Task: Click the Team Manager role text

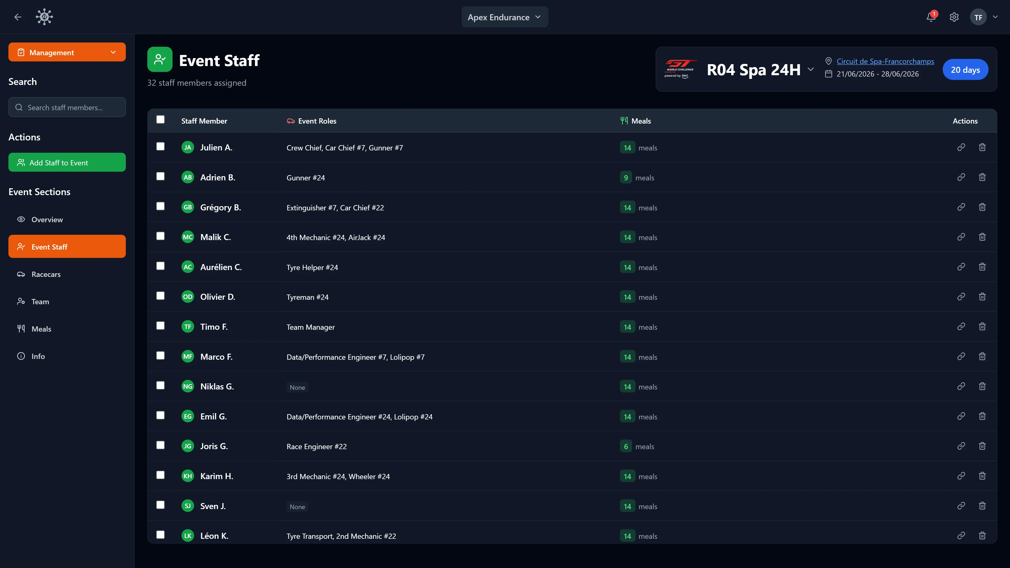Action: point(311,327)
